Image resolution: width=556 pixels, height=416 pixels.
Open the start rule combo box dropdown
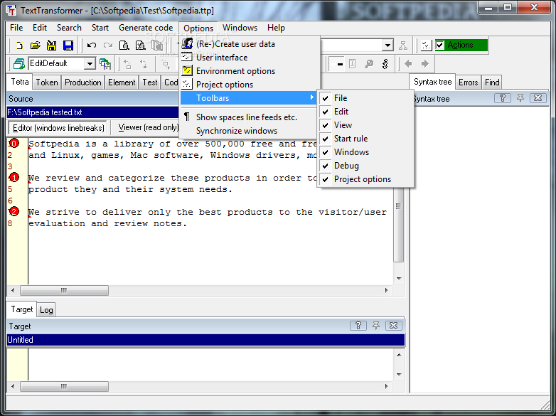click(x=388, y=45)
